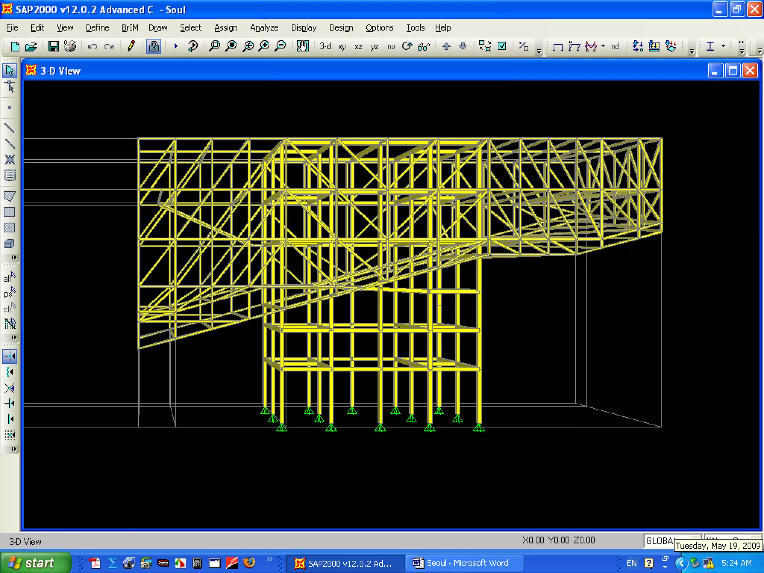The image size is (764, 573).
Task: Click the Lock/Unlock Model padlock icon
Action: click(x=154, y=46)
